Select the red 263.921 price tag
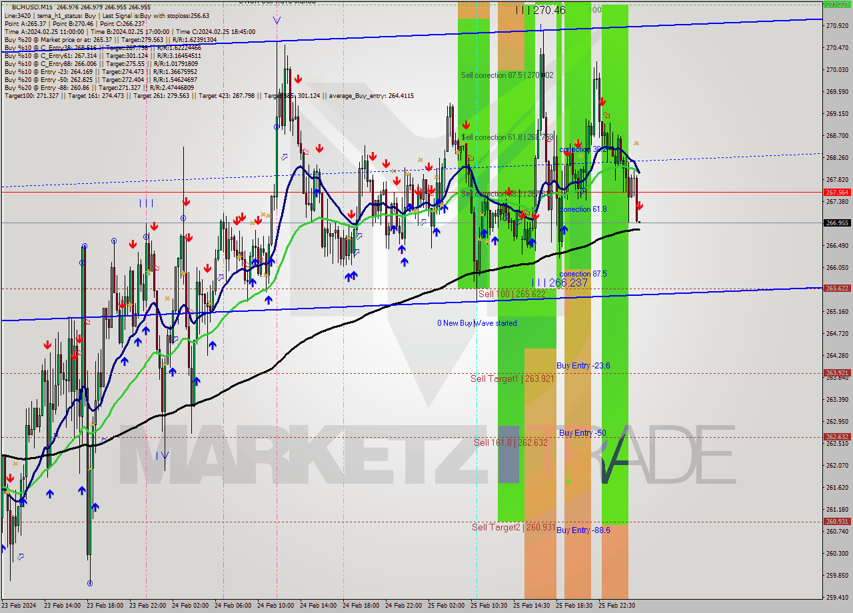The image size is (853, 613). (x=837, y=373)
